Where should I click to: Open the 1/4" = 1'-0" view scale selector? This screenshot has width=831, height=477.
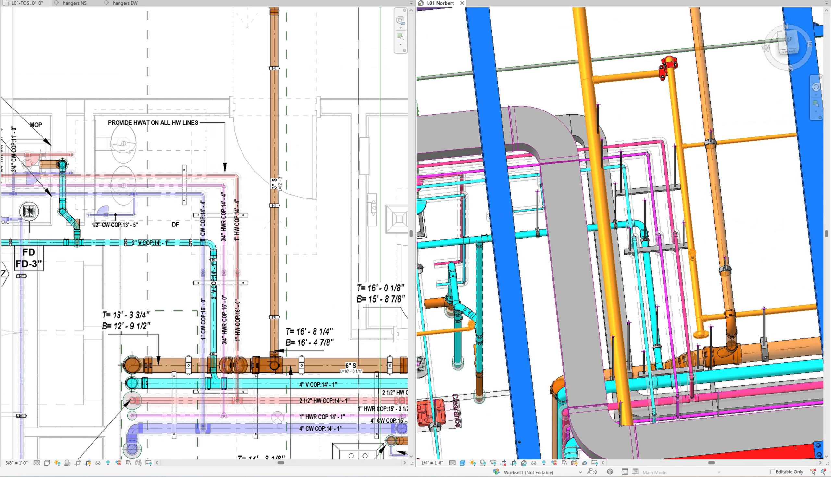tap(432, 463)
